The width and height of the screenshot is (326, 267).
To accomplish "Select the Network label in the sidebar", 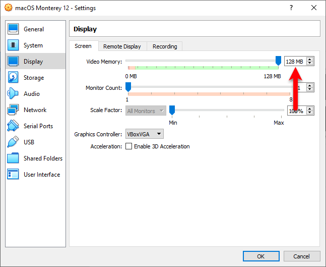I will coord(35,110).
